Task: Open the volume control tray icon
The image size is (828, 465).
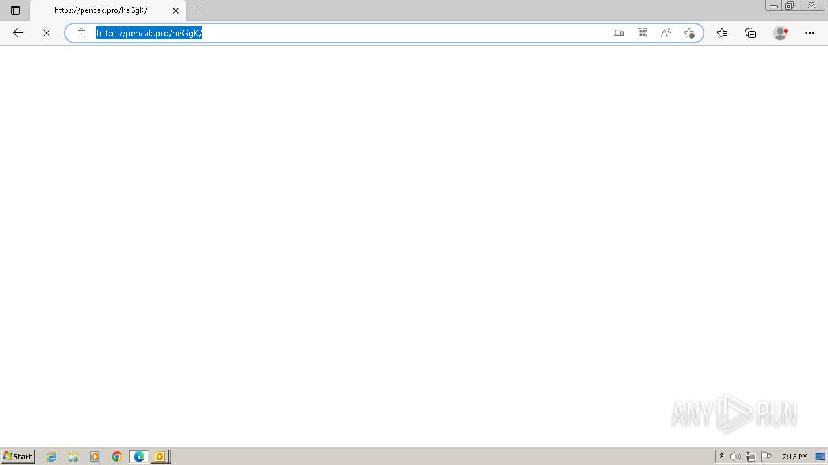Action: click(x=735, y=457)
